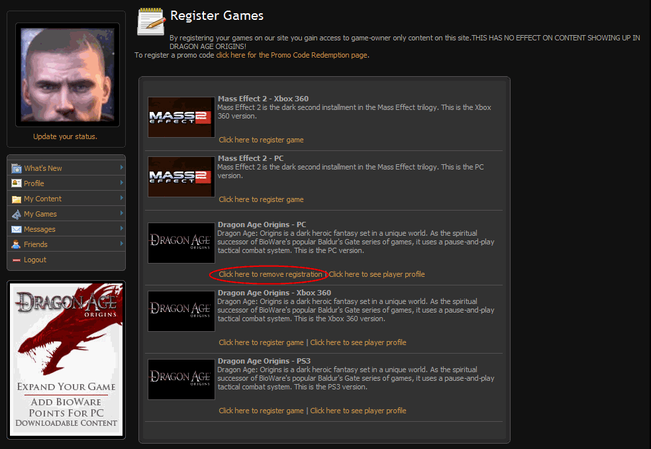Screen dimensions: 651x449
Task: Click the Mass Effect 2 Xbox 360 thumbnail
Action: (181, 117)
